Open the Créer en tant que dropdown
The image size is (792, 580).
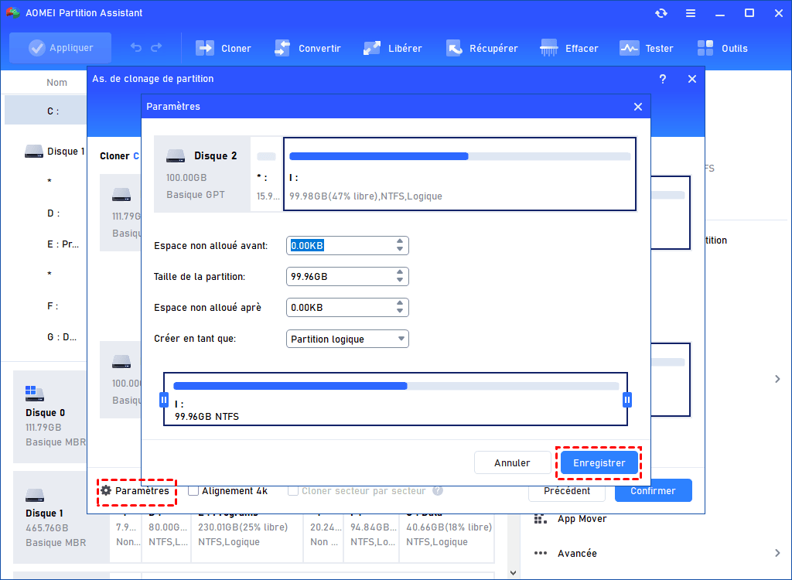pos(347,339)
